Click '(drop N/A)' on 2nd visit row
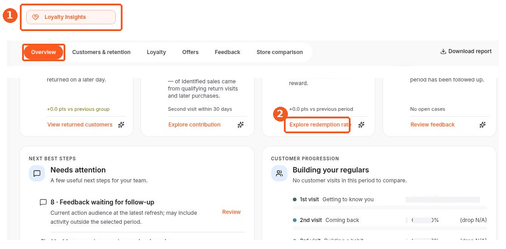The image size is (506, 249). 474,220
